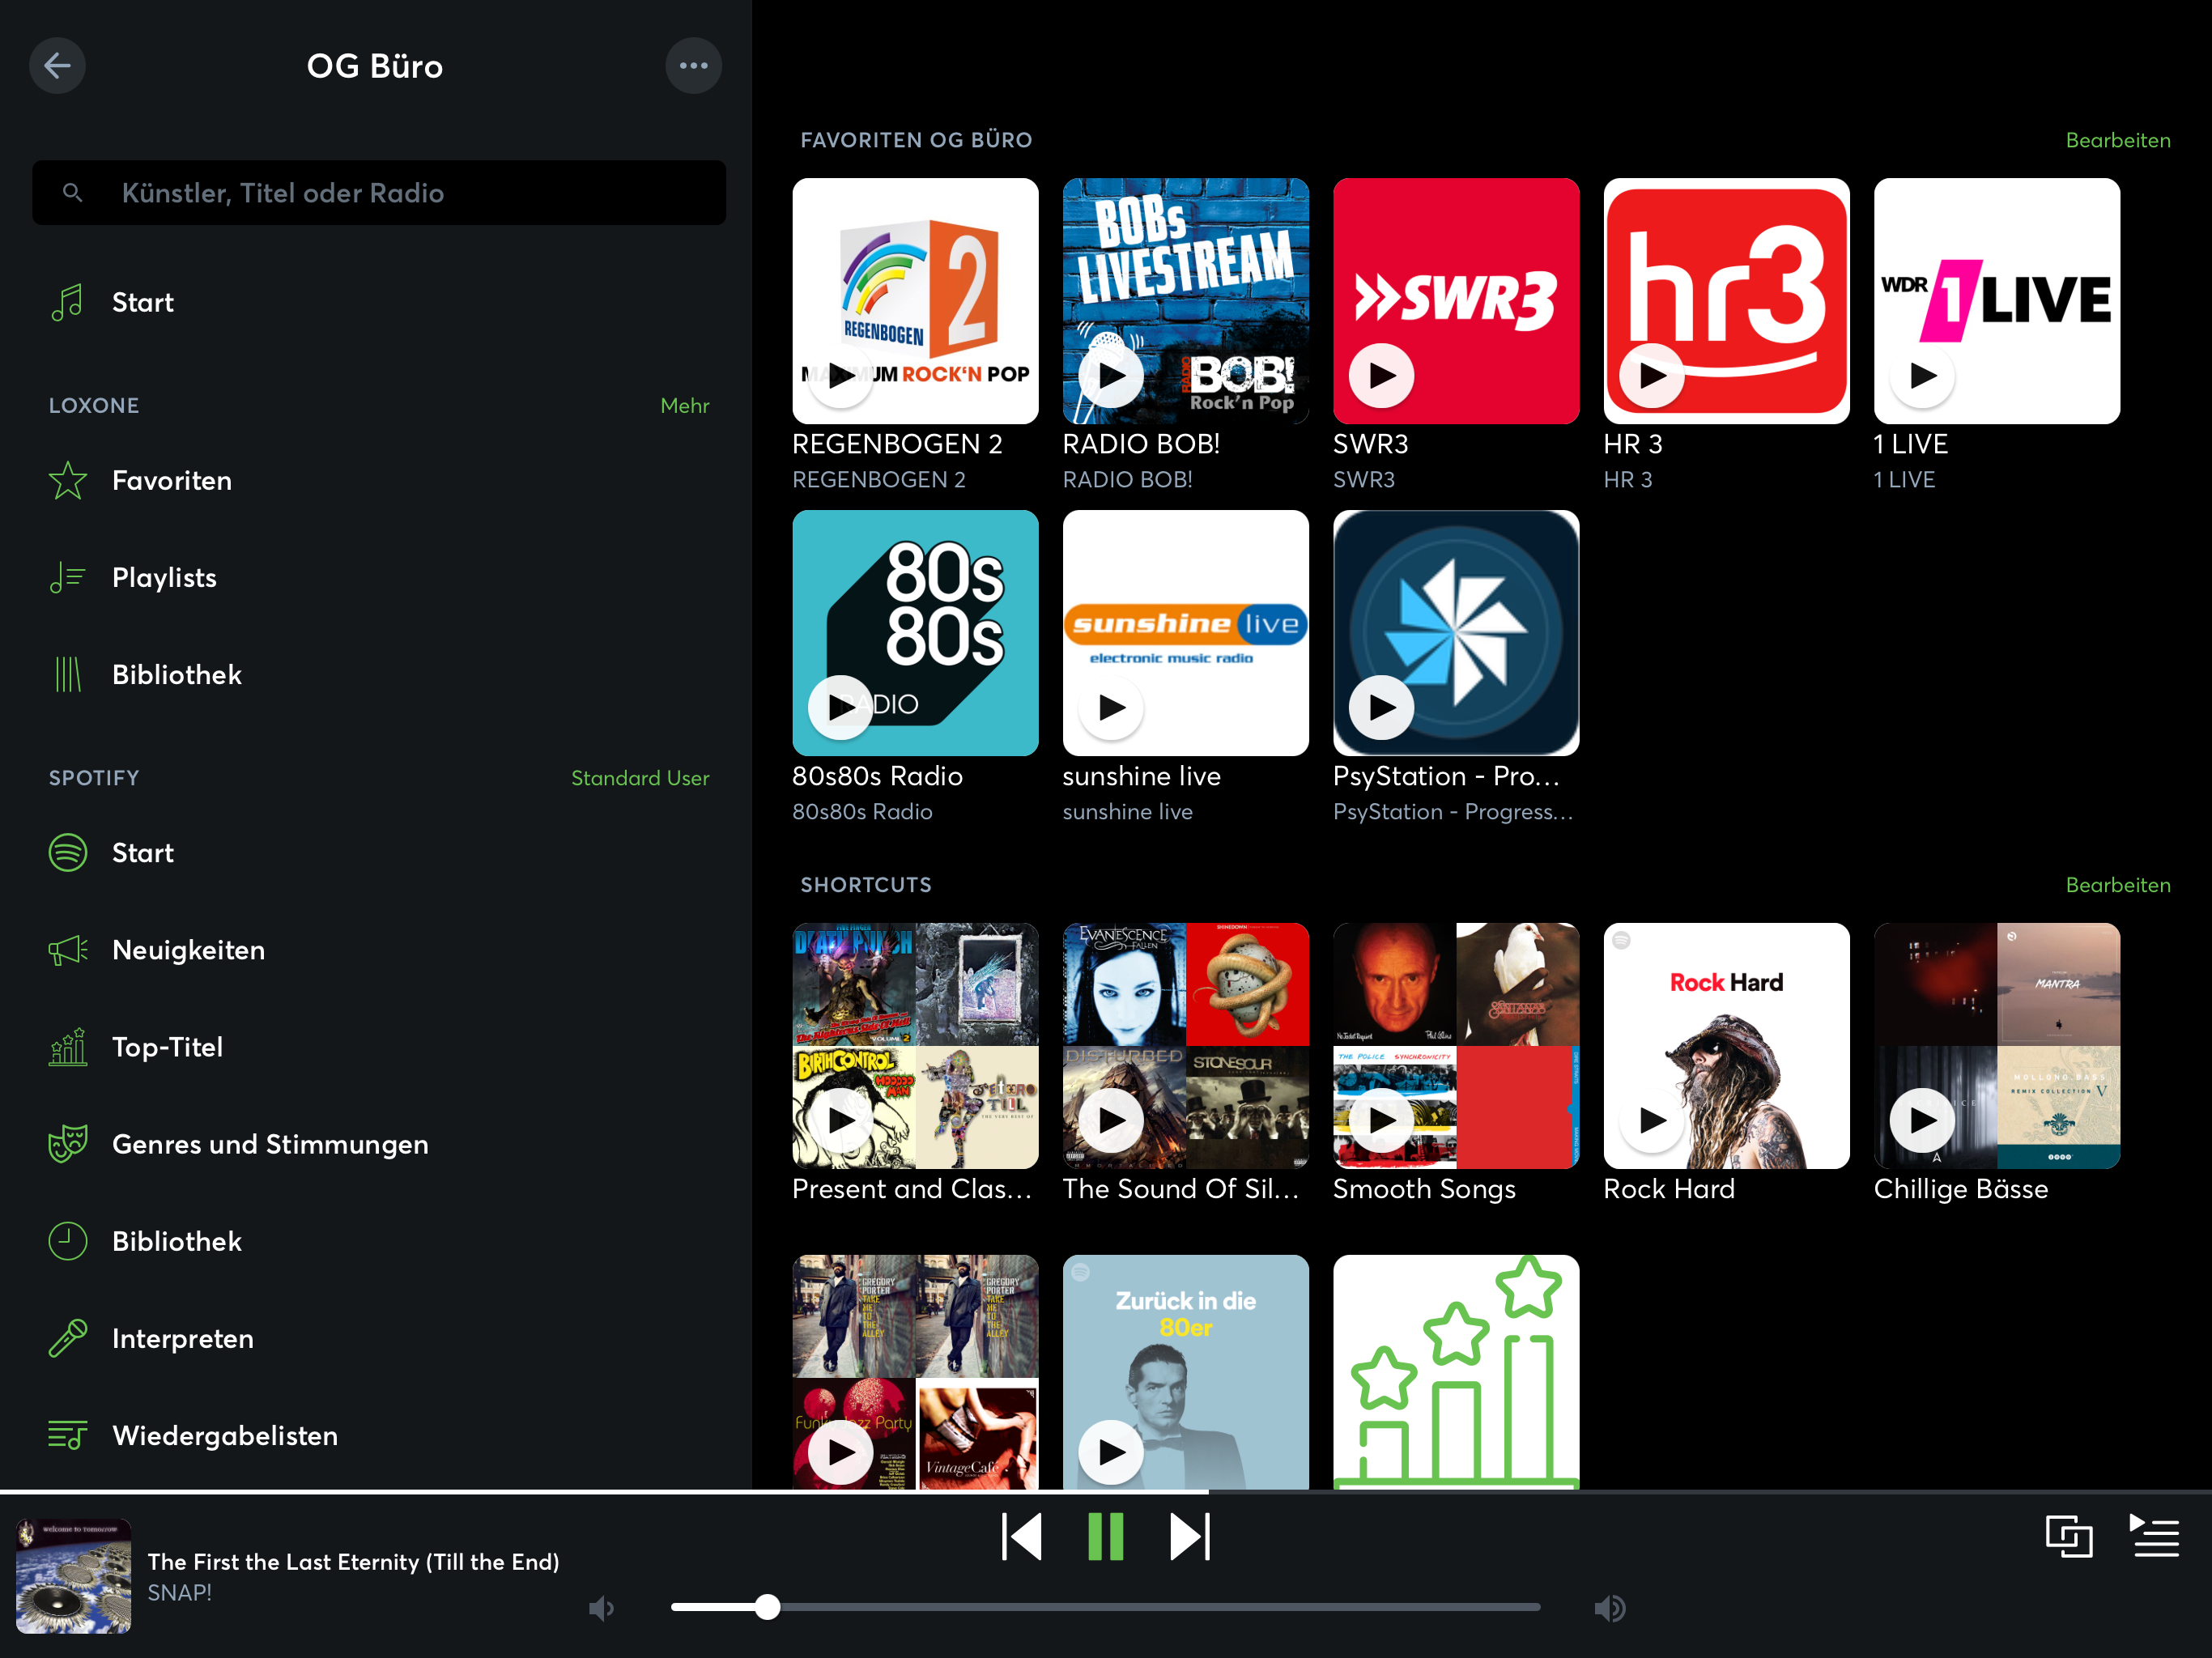
Task: Open Loxone Favoriten in sidebar
Action: 171,481
